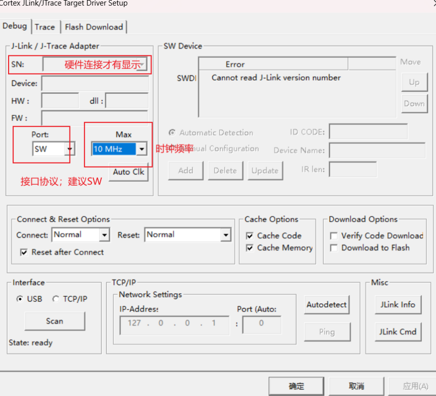Toggle Reset after Connect checkbox
This screenshot has width=436, height=396.
(x=24, y=252)
